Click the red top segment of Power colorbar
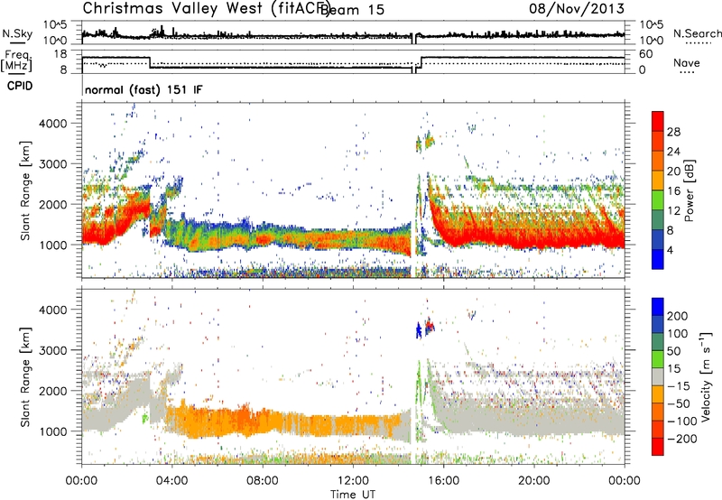This screenshot has width=722, height=500. 658,121
